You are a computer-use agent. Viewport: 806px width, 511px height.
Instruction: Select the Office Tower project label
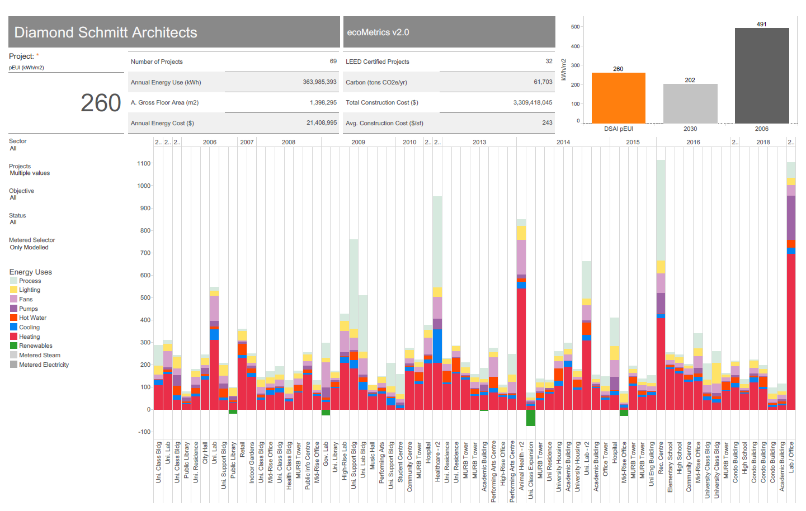click(x=605, y=460)
